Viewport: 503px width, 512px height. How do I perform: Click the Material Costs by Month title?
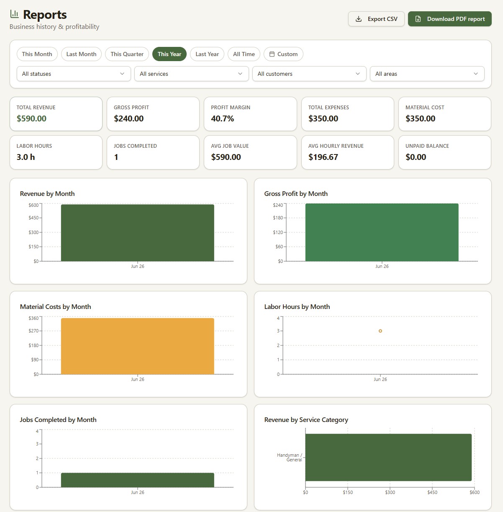pyautogui.click(x=55, y=306)
